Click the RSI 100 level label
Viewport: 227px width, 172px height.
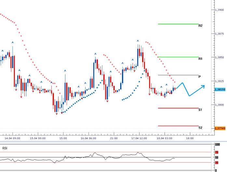(218, 144)
